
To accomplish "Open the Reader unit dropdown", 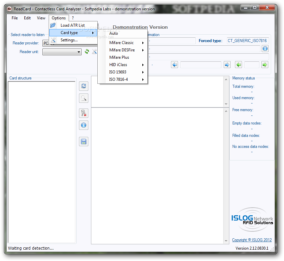I will [62, 52].
